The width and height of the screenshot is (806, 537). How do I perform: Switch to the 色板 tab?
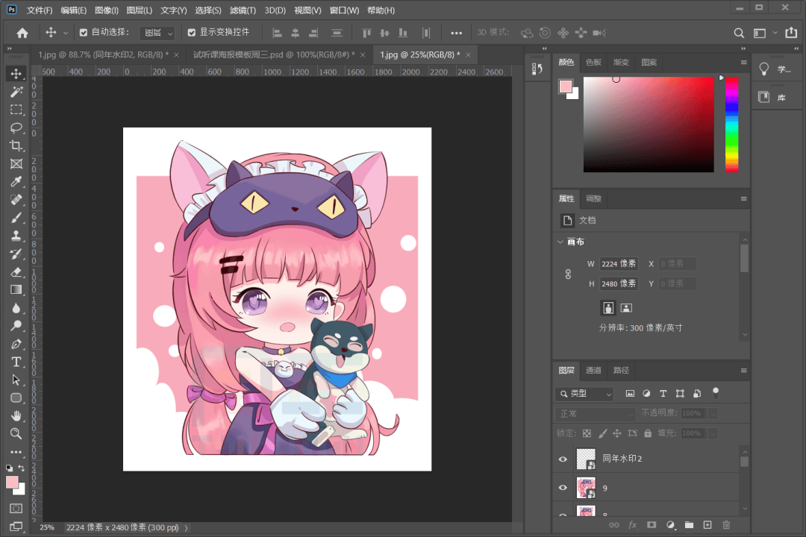pos(593,62)
